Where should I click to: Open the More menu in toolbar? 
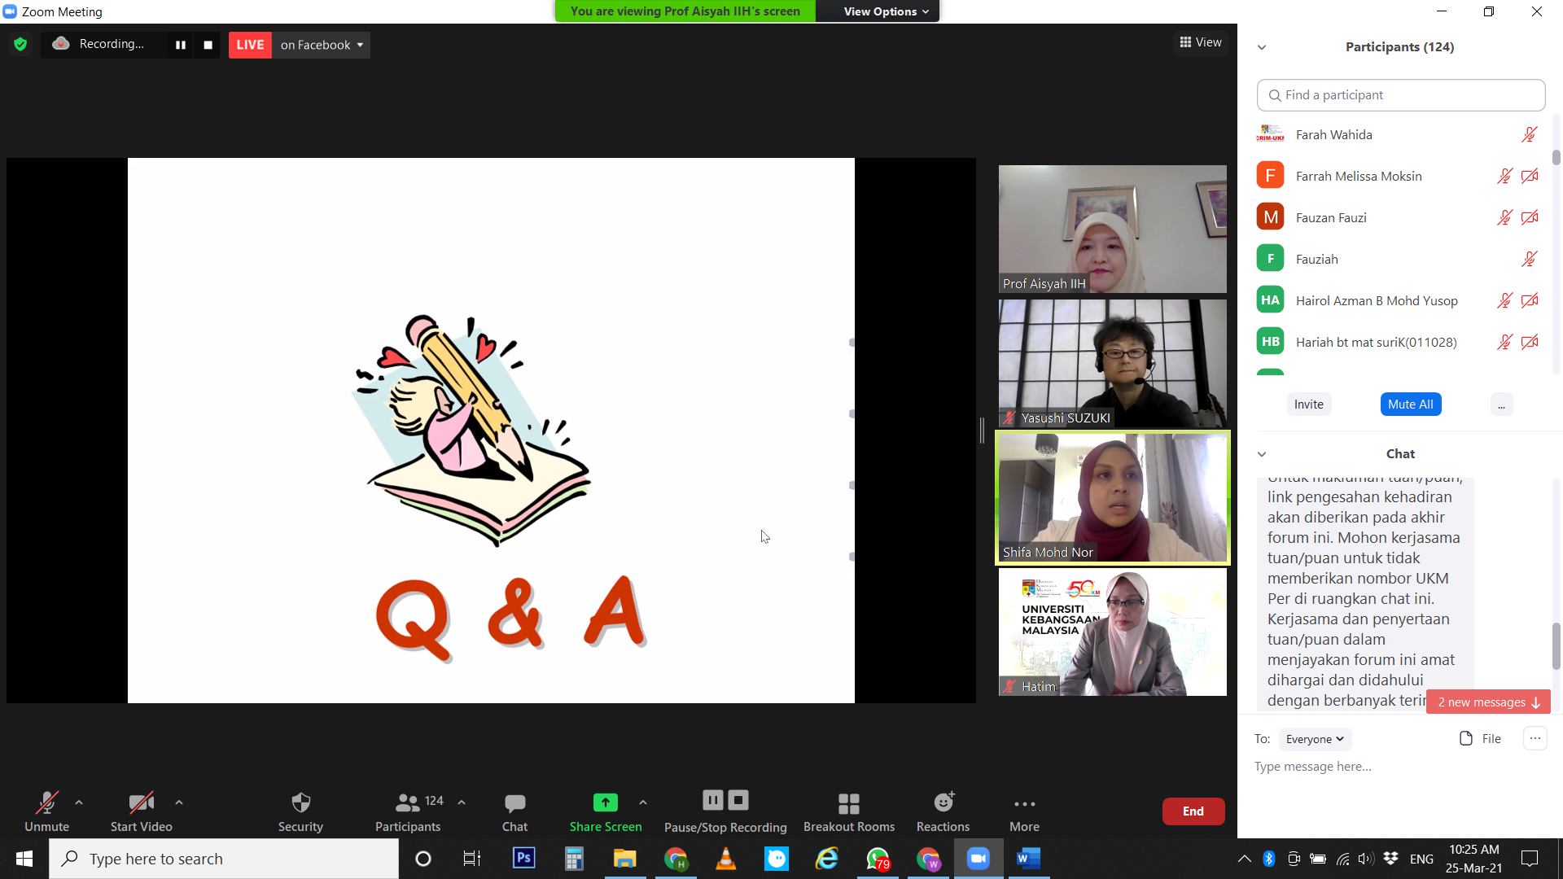coord(1024,803)
